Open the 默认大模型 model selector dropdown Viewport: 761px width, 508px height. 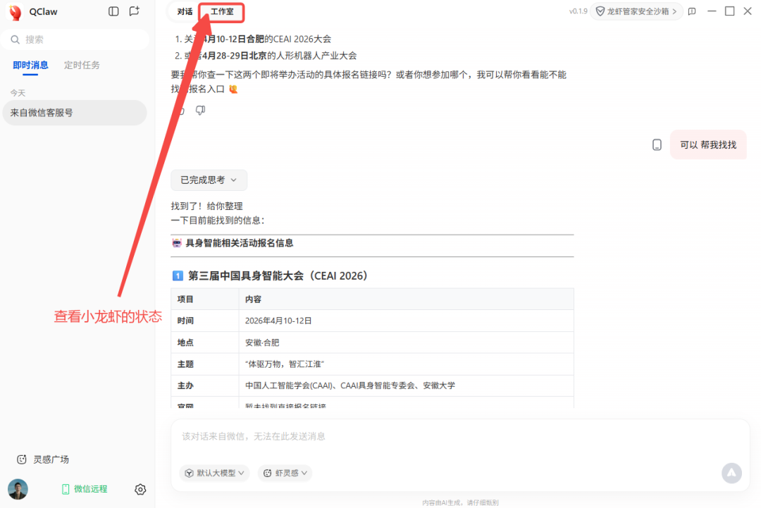(214, 473)
